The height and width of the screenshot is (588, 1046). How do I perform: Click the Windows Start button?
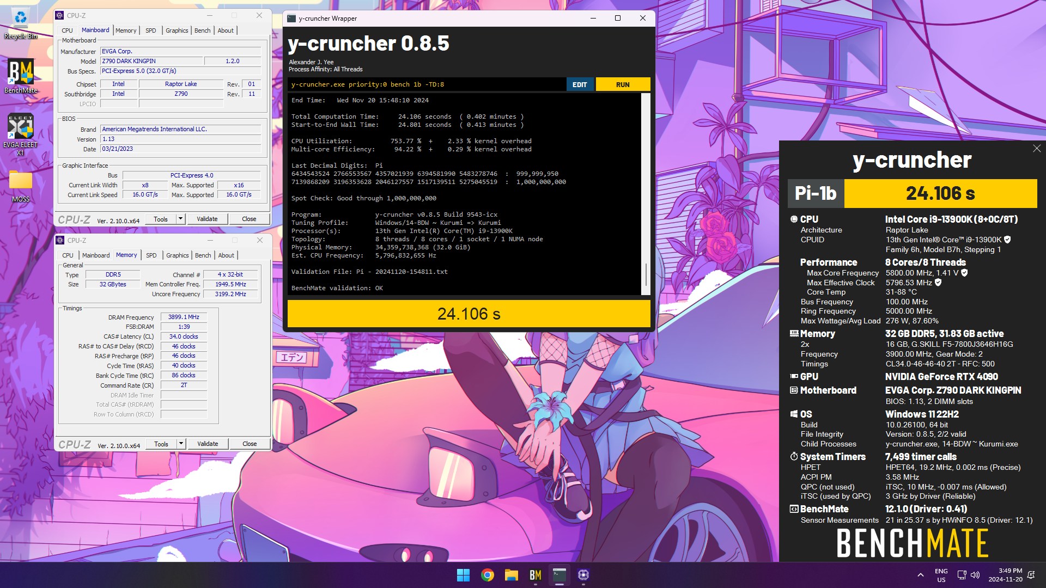(463, 575)
